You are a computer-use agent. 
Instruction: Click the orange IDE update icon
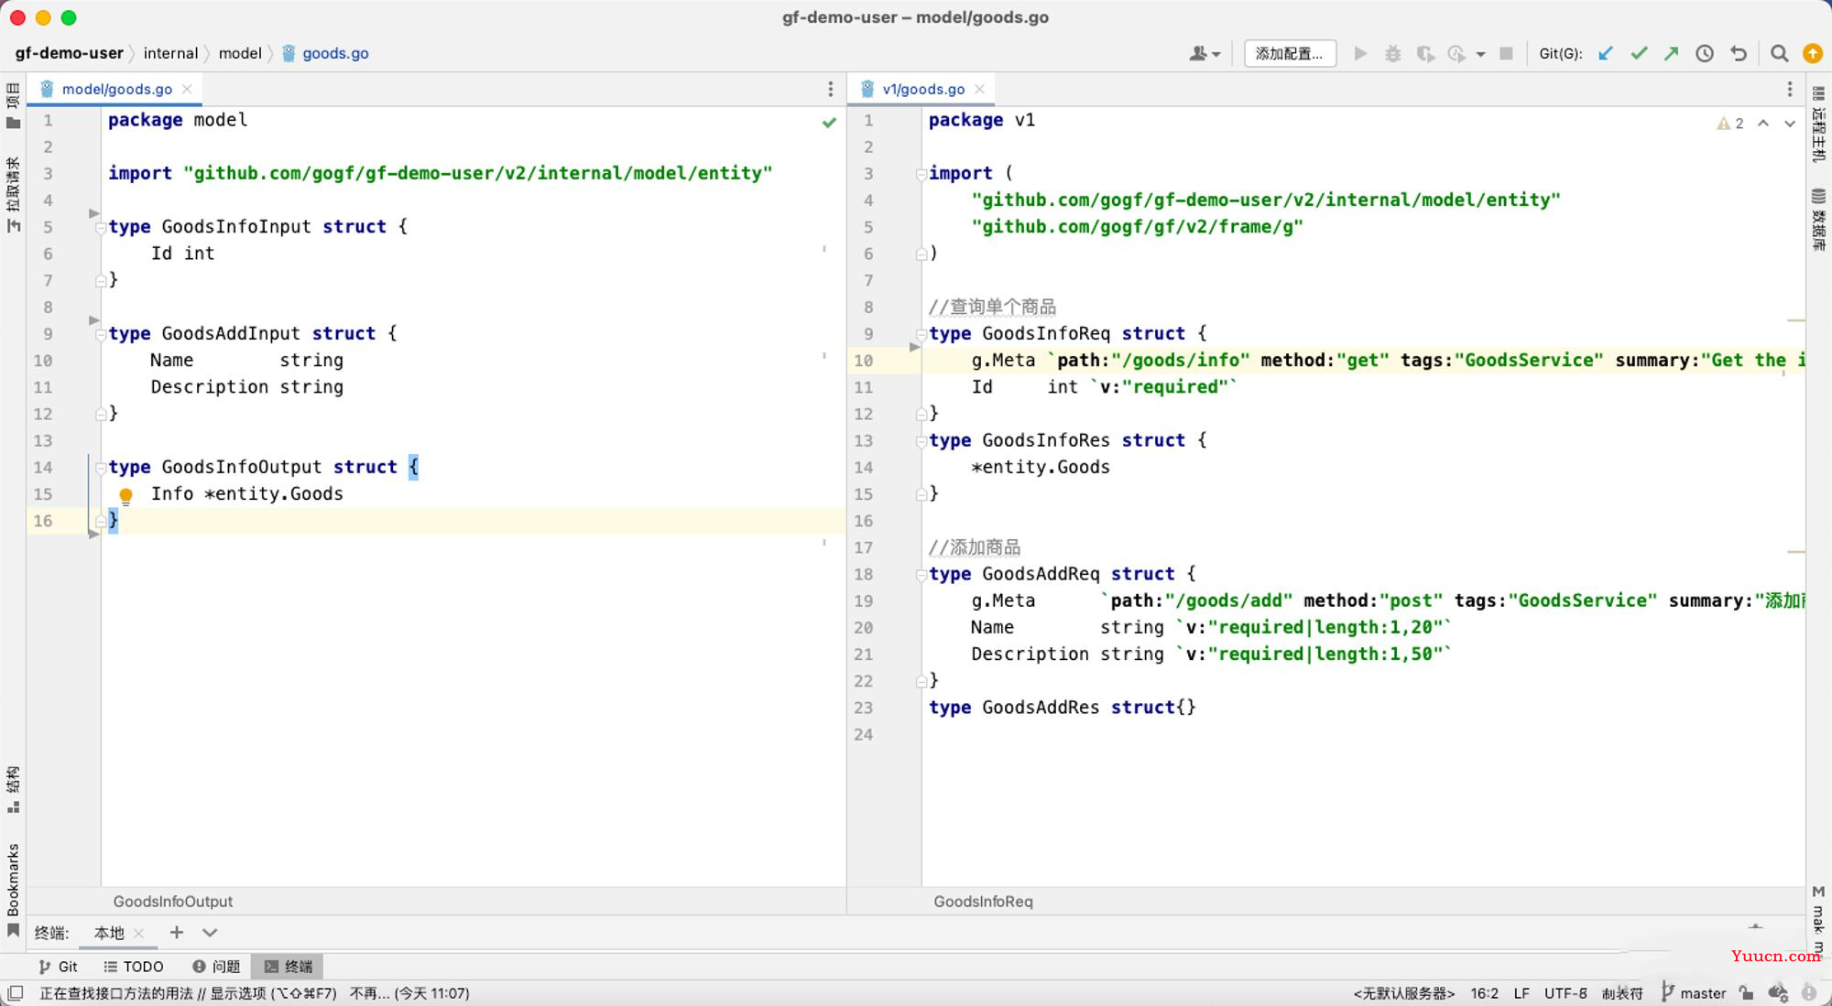pos(1812,54)
